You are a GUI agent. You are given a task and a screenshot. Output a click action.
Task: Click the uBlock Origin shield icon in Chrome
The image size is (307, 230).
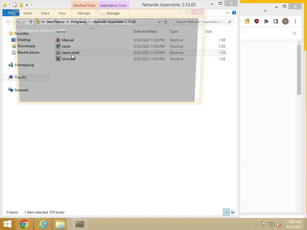click(x=257, y=21)
